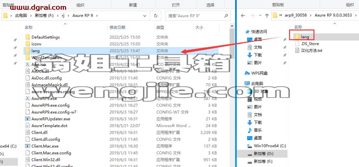The width and height of the screenshot is (359, 167).
Task: Select the AxureRP9.exe application icon
Action: [28, 99]
